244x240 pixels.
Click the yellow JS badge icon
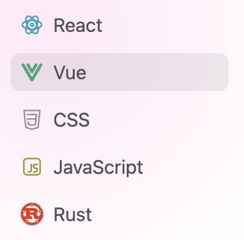(32, 167)
